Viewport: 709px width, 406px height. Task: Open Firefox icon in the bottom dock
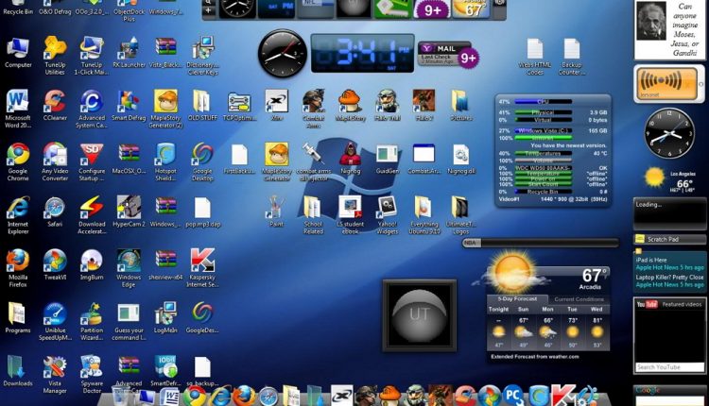244,396
